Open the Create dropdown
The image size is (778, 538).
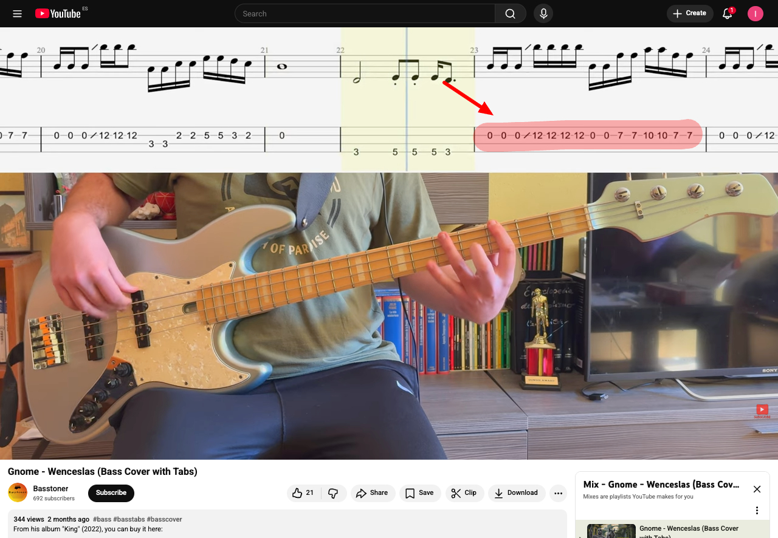690,13
